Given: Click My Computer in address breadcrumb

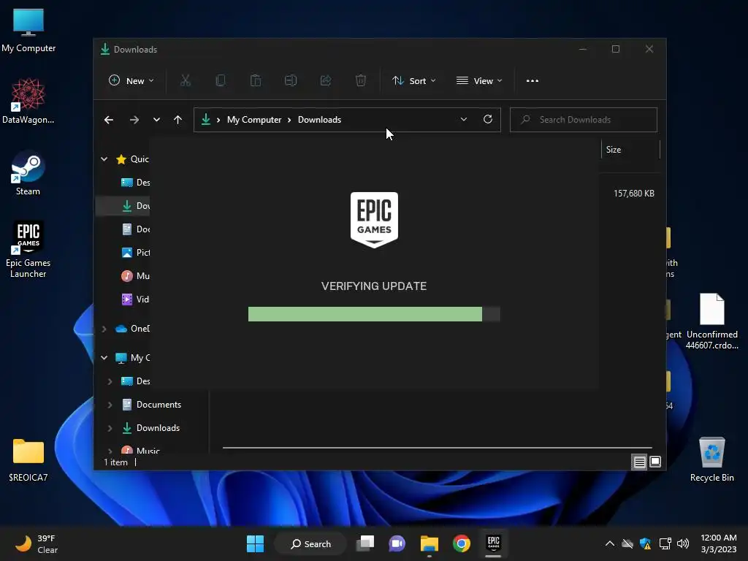Looking at the screenshot, I should click(253, 120).
